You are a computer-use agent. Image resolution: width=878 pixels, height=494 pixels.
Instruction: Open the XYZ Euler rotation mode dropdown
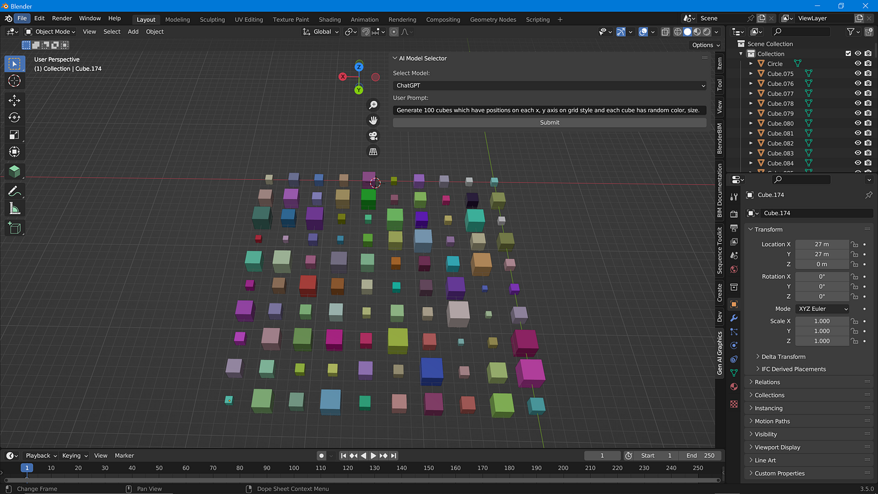pos(822,309)
